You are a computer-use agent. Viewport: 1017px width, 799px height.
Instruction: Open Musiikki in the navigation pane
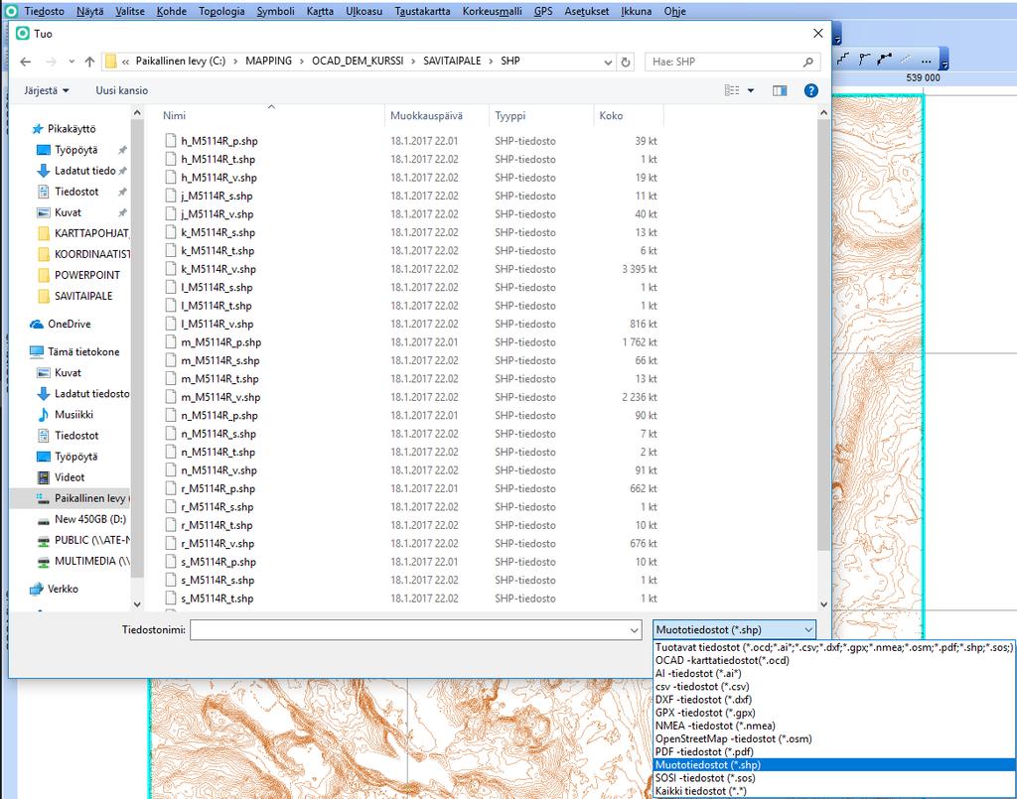pos(73,415)
